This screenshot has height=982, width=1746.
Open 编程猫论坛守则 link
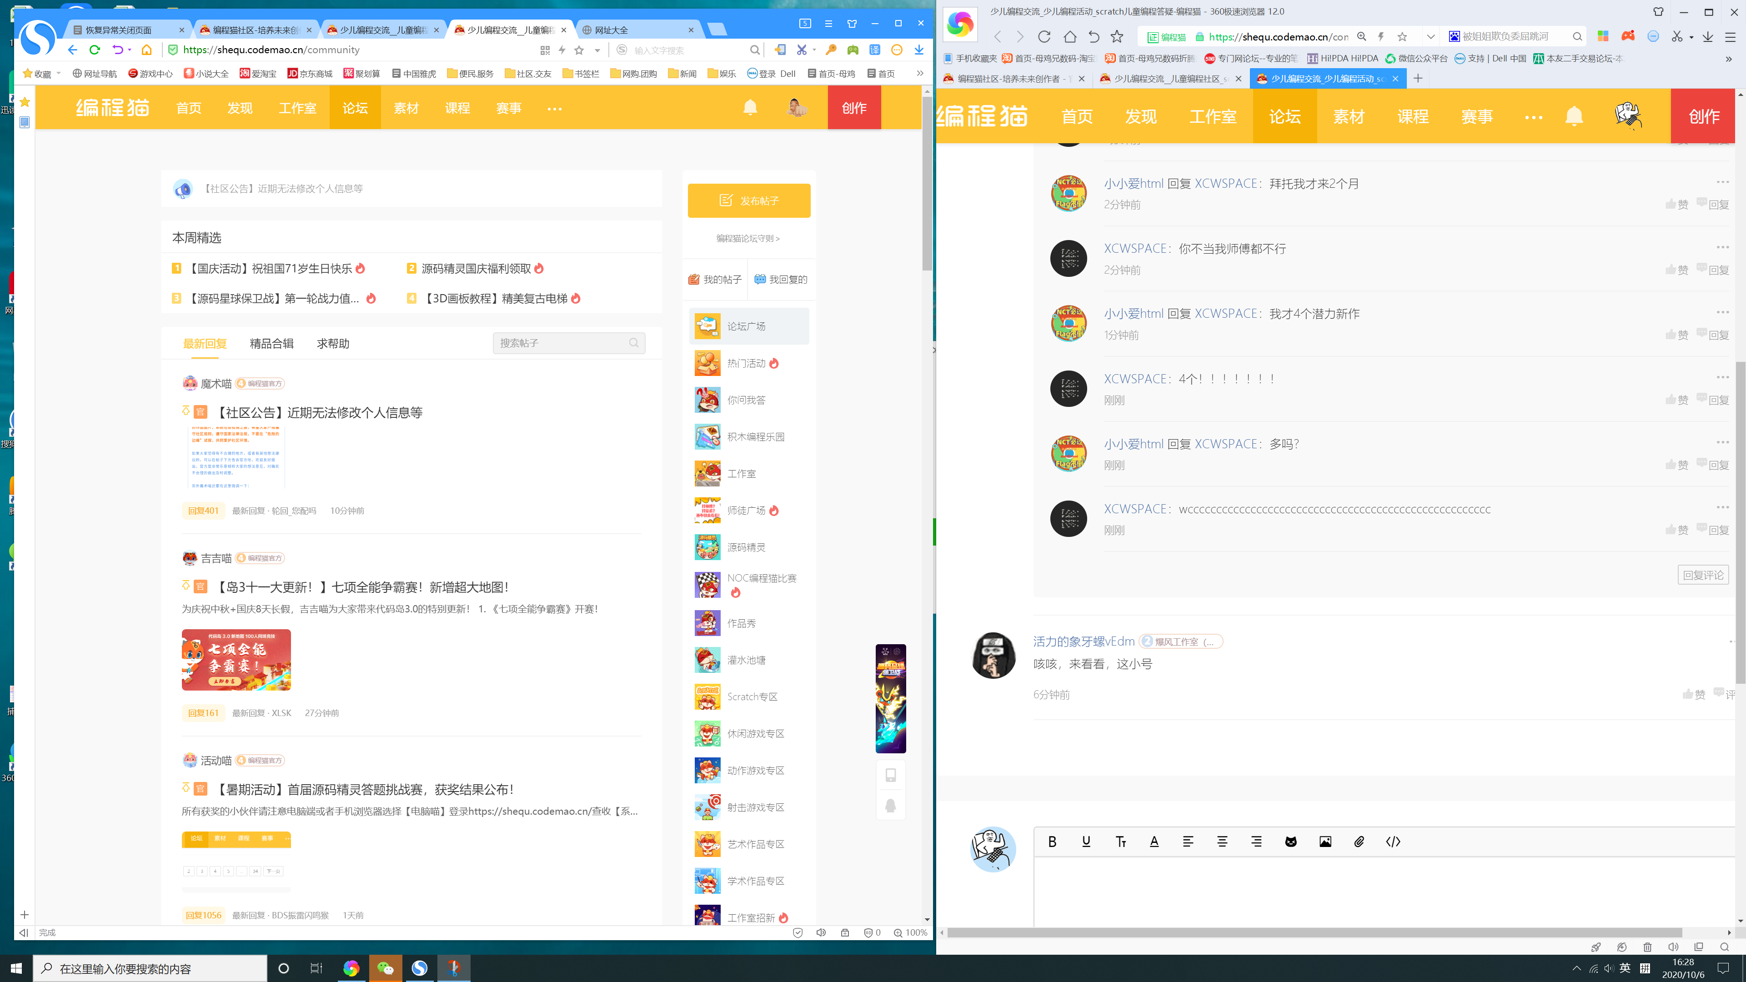coord(748,239)
